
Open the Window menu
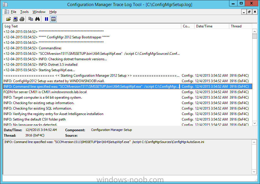point(39,12)
